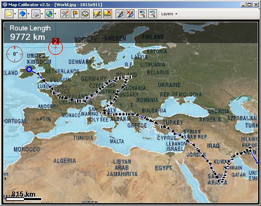261x206 pixels.
Task: Zoom out with the minus magnifier icon
Action: [x=153, y=14]
